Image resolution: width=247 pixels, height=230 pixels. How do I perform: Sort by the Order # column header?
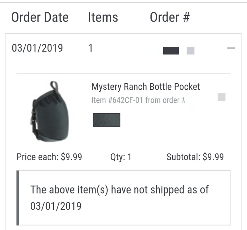[x=170, y=17]
